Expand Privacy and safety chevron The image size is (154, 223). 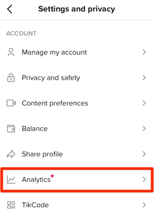click(144, 78)
